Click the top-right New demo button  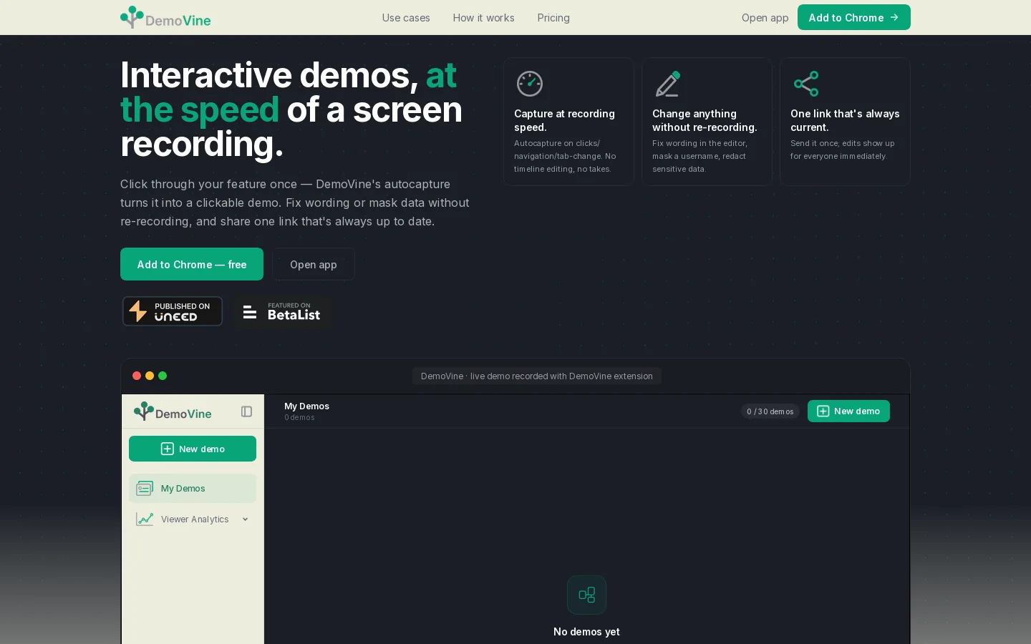tap(848, 411)
